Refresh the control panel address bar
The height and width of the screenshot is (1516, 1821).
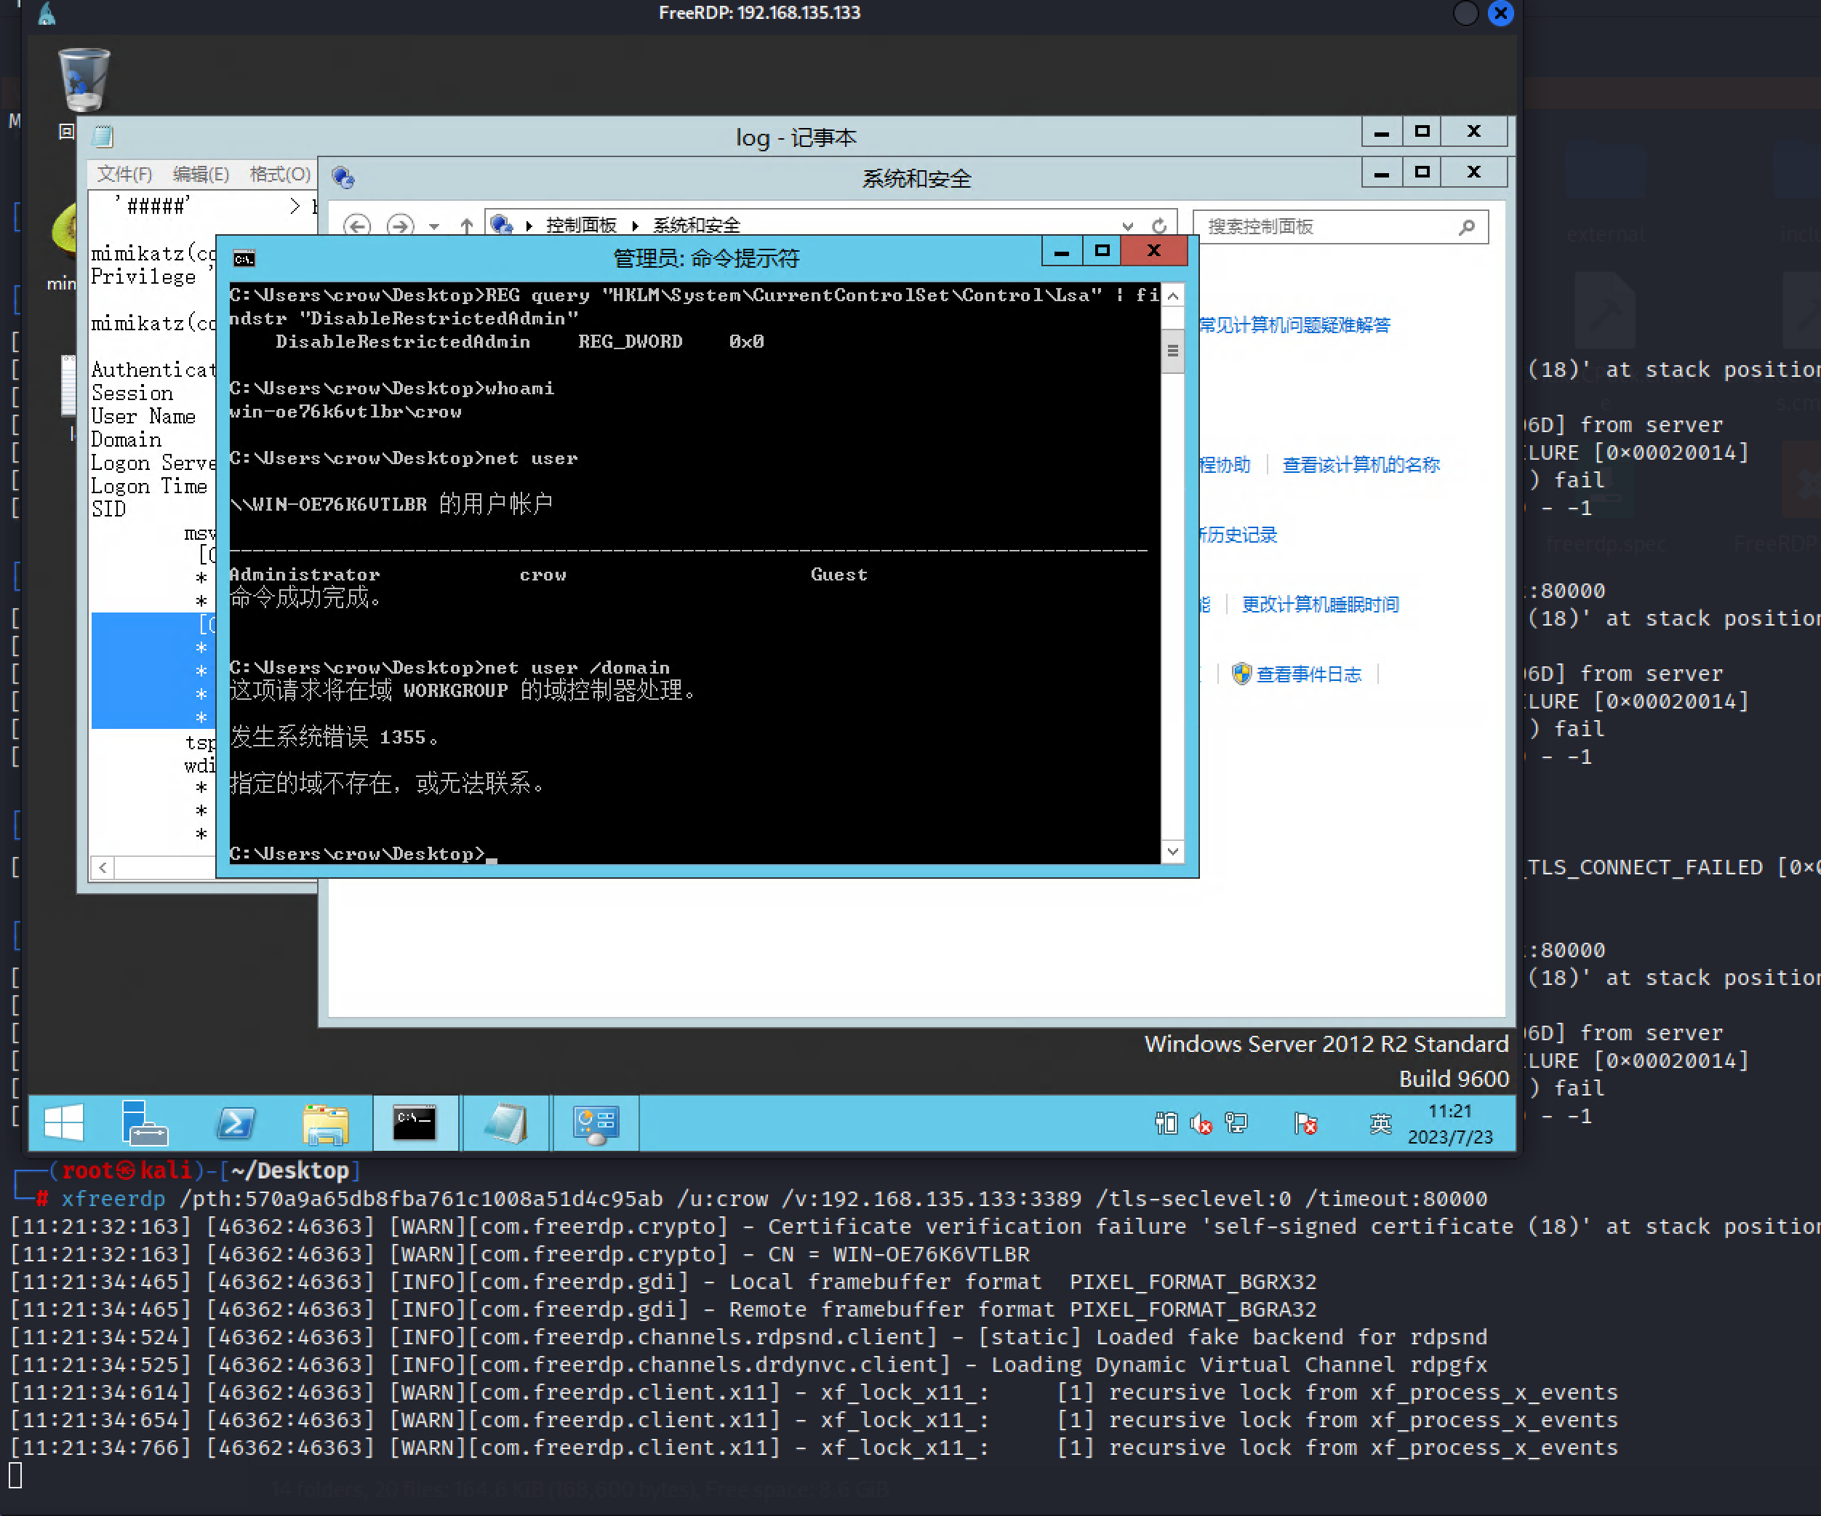pos(1159,226)
